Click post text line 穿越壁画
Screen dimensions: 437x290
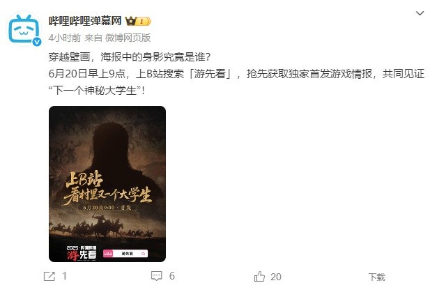(x=130, y=57)
